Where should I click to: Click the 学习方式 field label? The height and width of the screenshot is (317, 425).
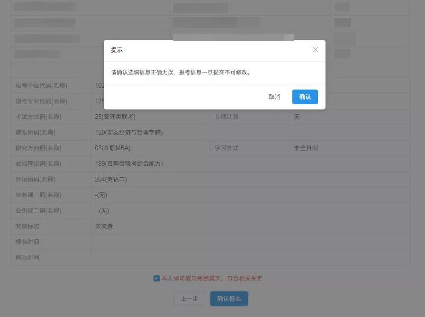pyautogui.click(x=226, y=148)
